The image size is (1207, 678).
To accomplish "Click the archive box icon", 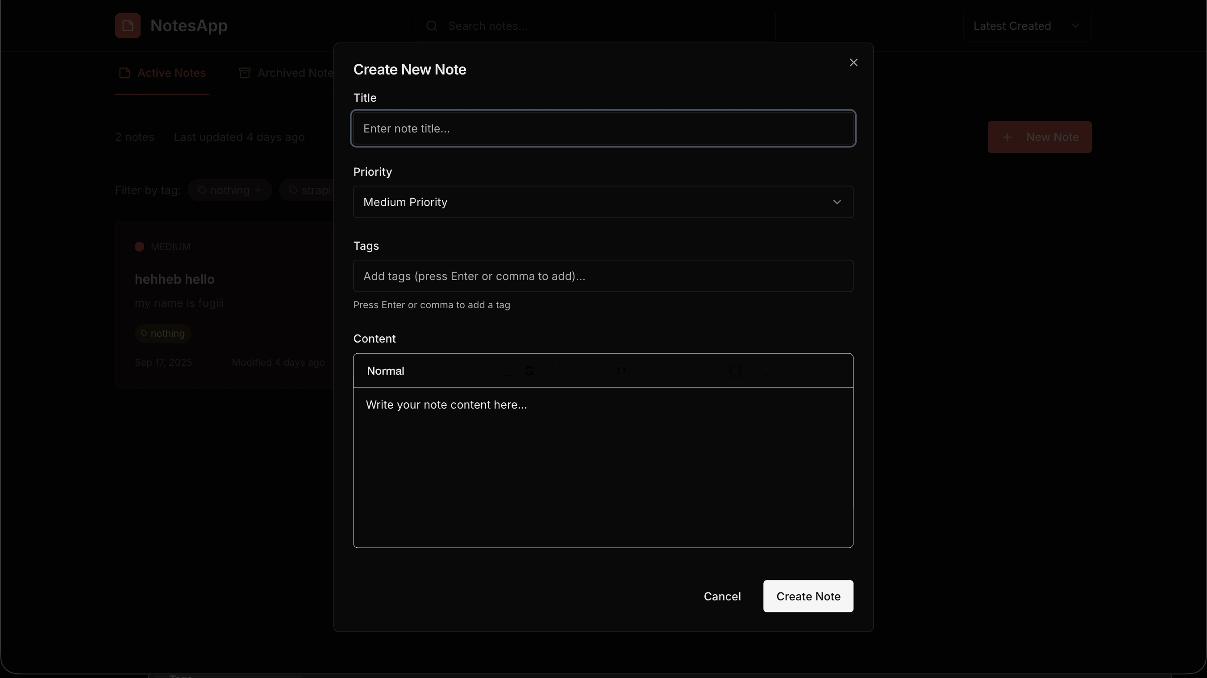I will coord(244,73).
